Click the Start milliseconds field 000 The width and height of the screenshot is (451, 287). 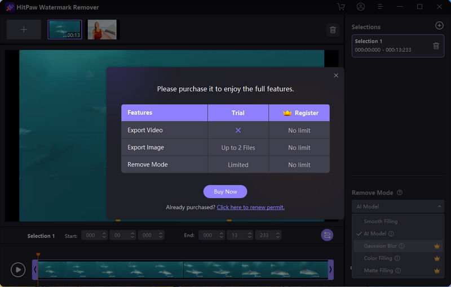pos(147,235)
